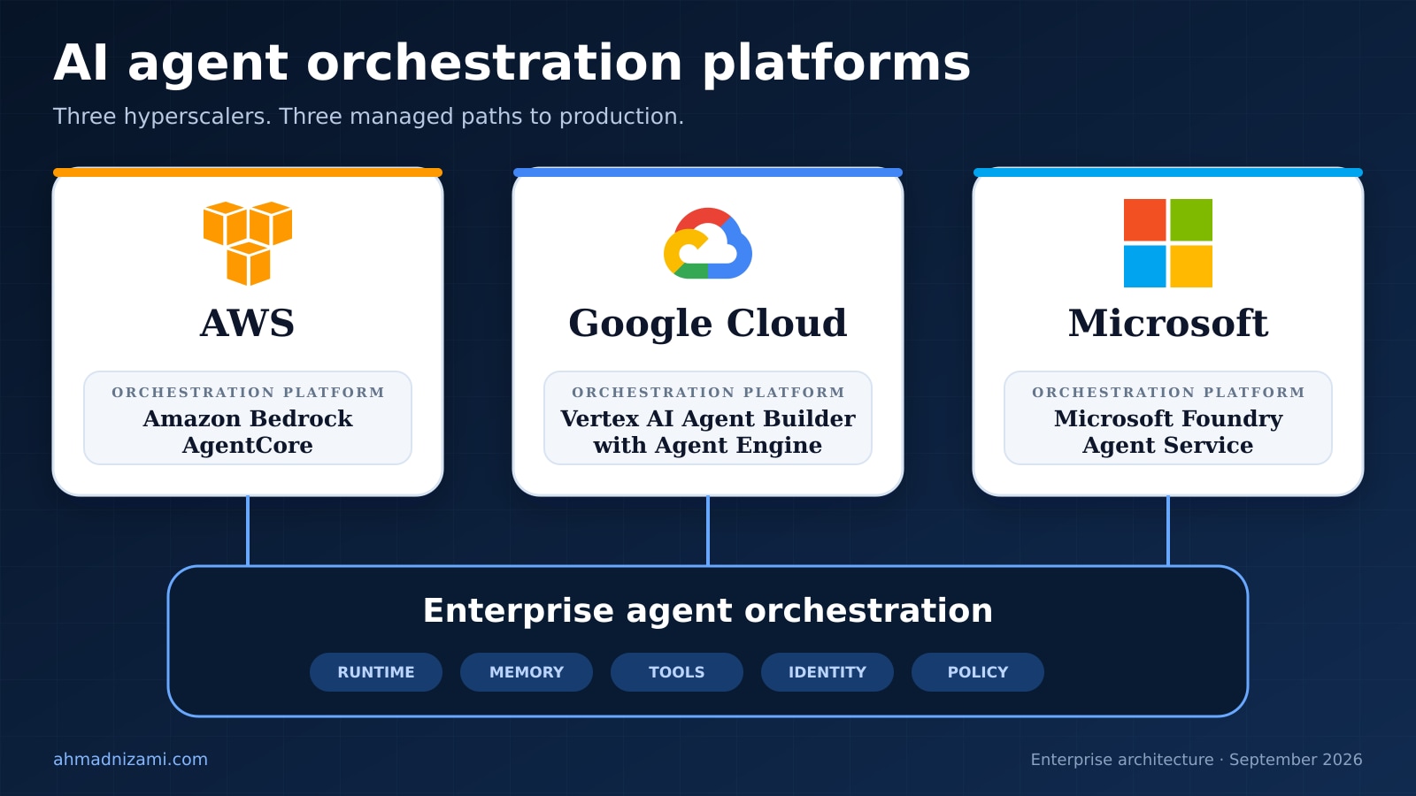Click "ORCHESTRATION PLATFORM" label in Microsoft card
1416x796 pixels.
coord(1168,392)
